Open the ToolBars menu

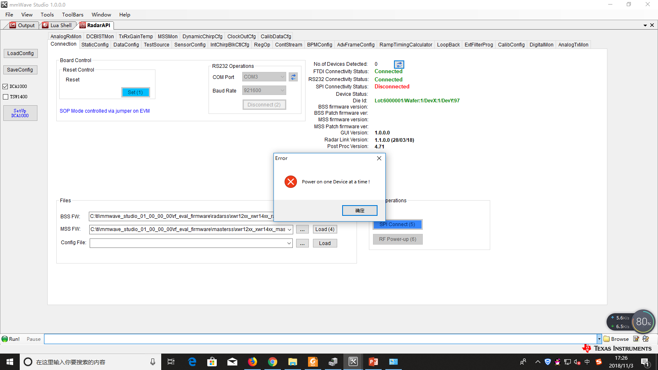pyautogui.click(x=73, y=15)
